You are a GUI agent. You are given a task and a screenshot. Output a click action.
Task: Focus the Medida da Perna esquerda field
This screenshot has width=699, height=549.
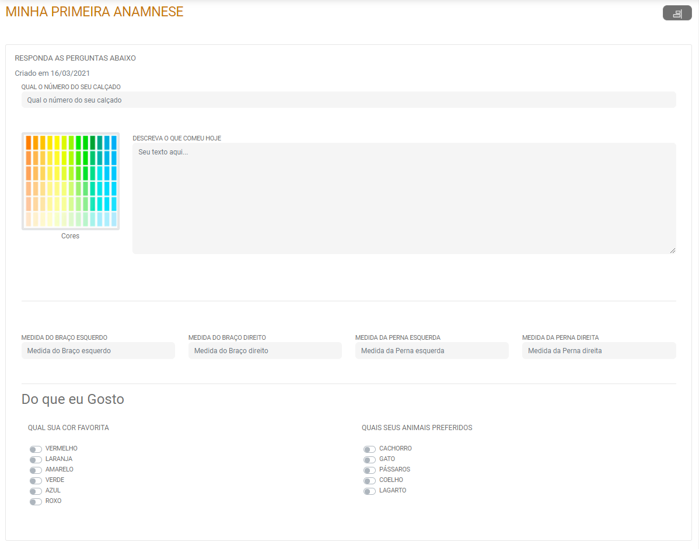(432, 351)
